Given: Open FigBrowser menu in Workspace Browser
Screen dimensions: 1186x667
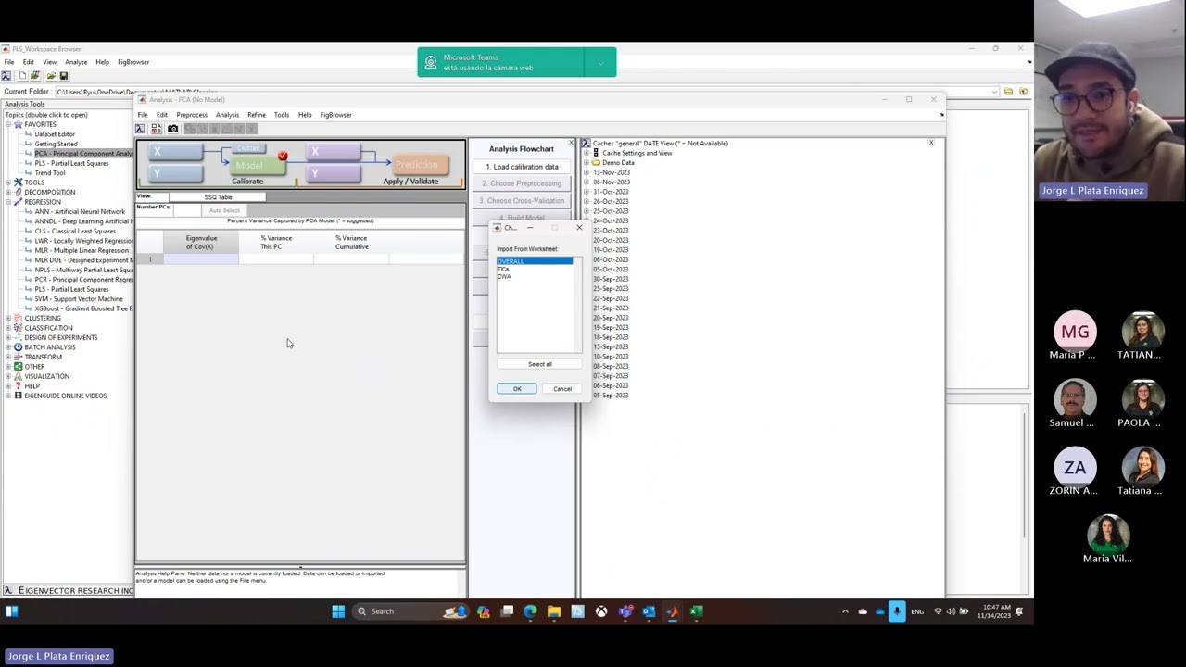Looking at the screenshot, I should 133,62.
